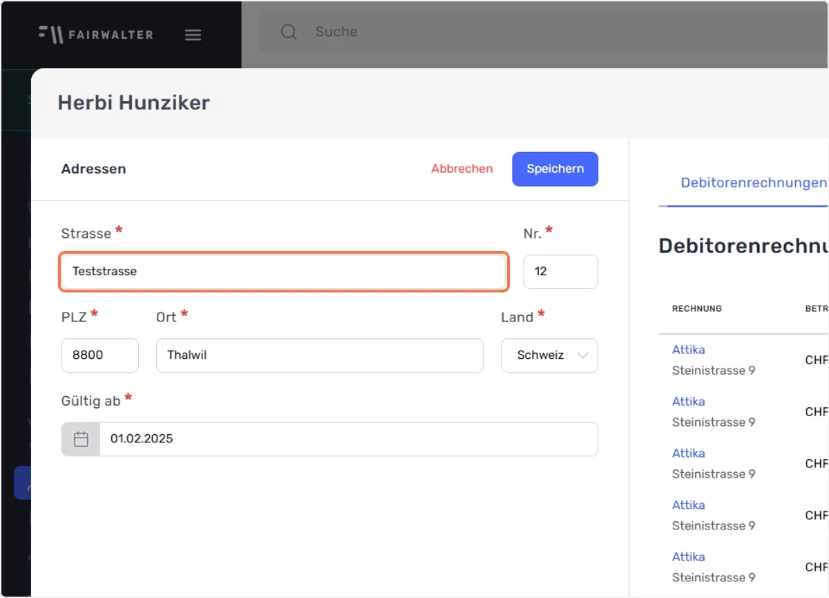Open the fourth Attika invoice link

688,505
